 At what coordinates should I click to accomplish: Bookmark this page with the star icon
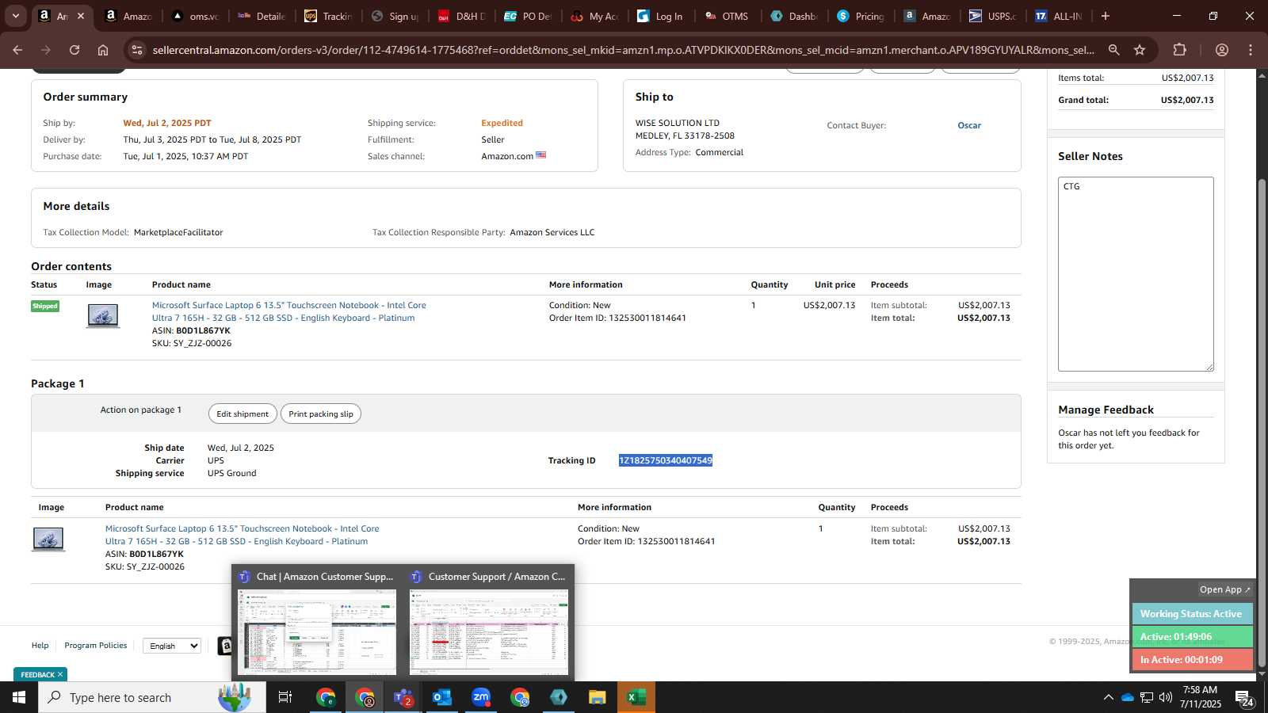[x=1140, y=50]
